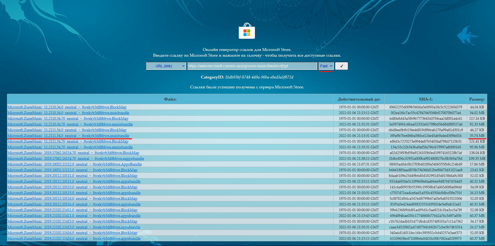Viewport: 495px width, 246px height.
Task: Open ZuneMusic 2019.20112.10115.0 BlockMap link
Action: 72,187
